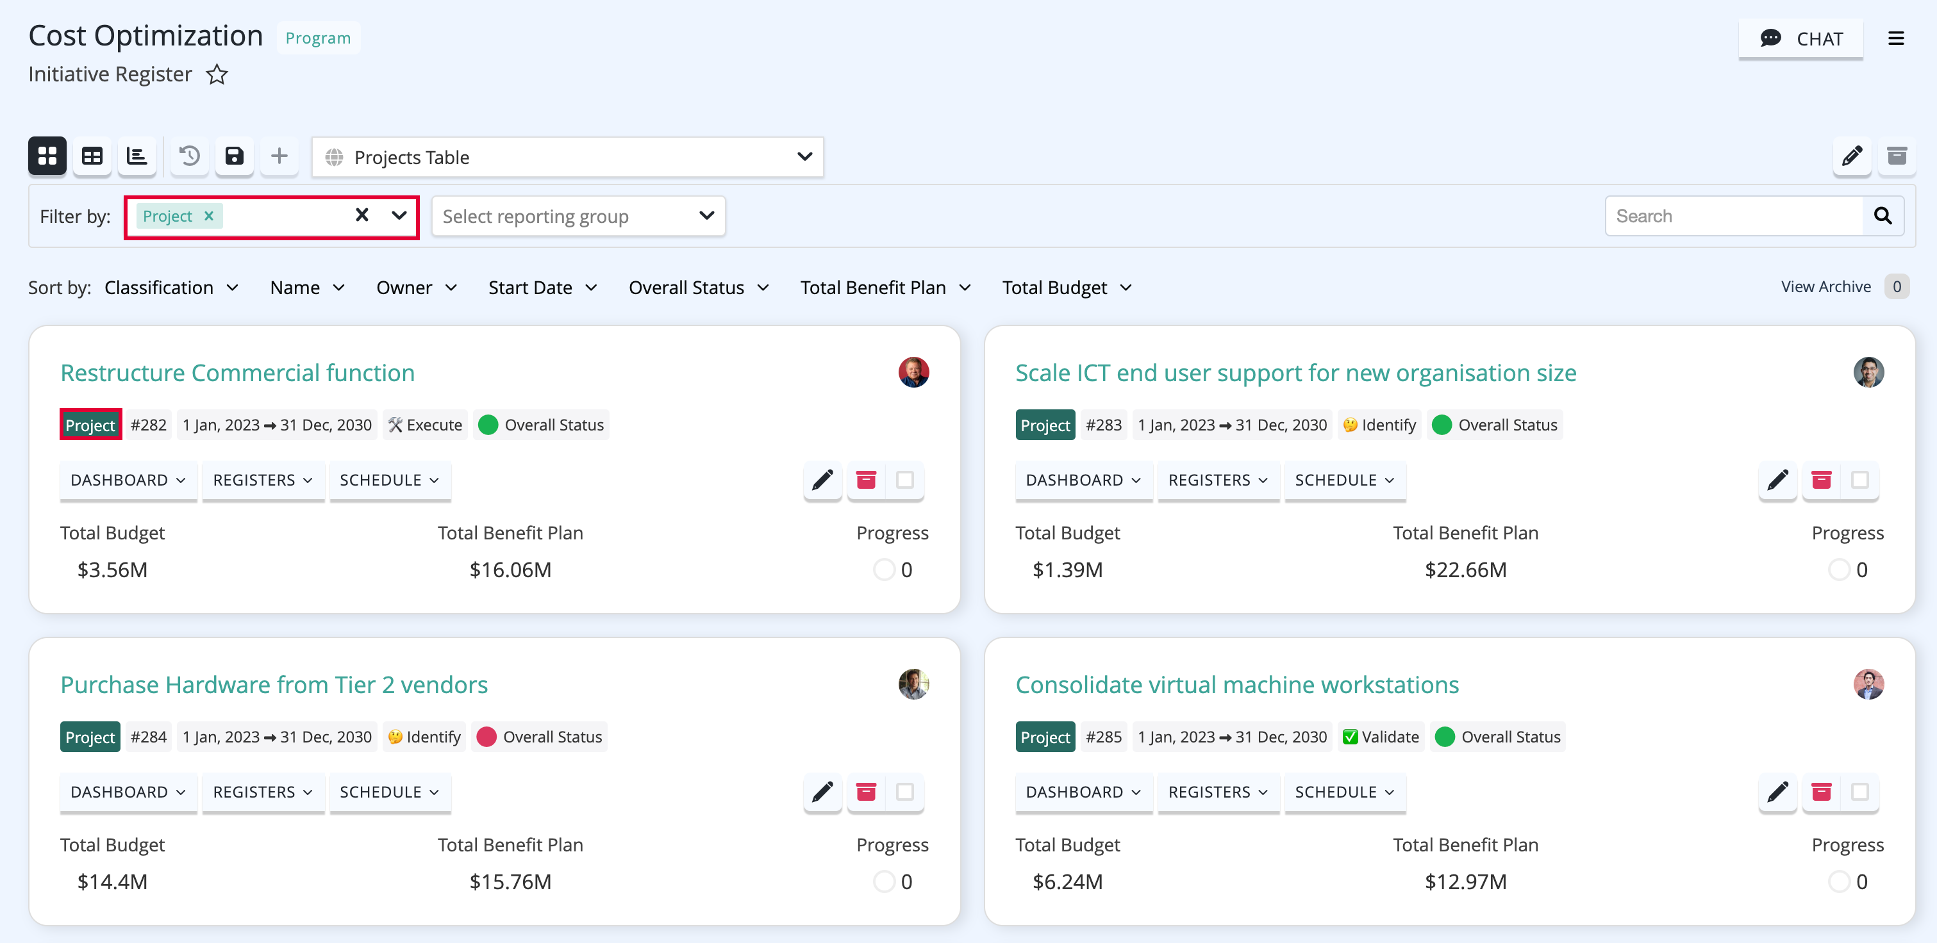The width and height of the screenshot is (1937, 943).
Task: Open the Gantt chart view icon
Action: click(x=137, y=156)
